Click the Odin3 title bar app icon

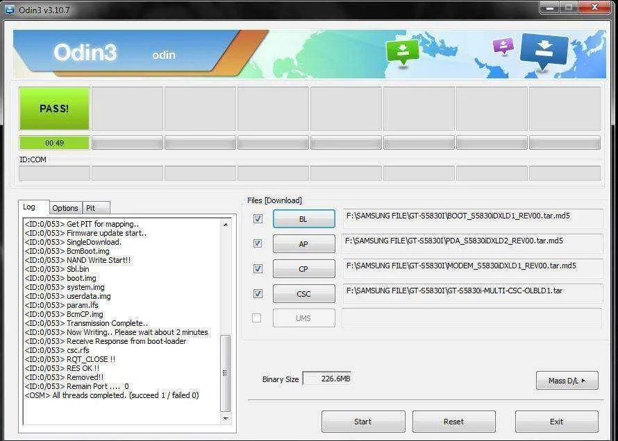coord(9,9)
